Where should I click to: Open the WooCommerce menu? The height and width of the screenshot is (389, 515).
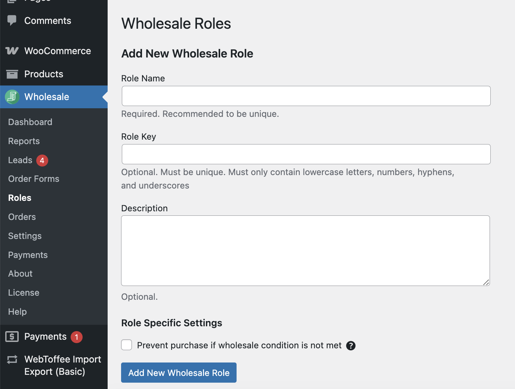(58, 51)
